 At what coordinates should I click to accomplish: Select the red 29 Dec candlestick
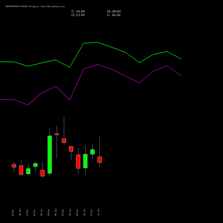(14, 166)
